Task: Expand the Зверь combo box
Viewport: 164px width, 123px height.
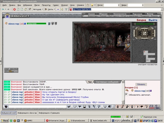Action: (143, 5)
